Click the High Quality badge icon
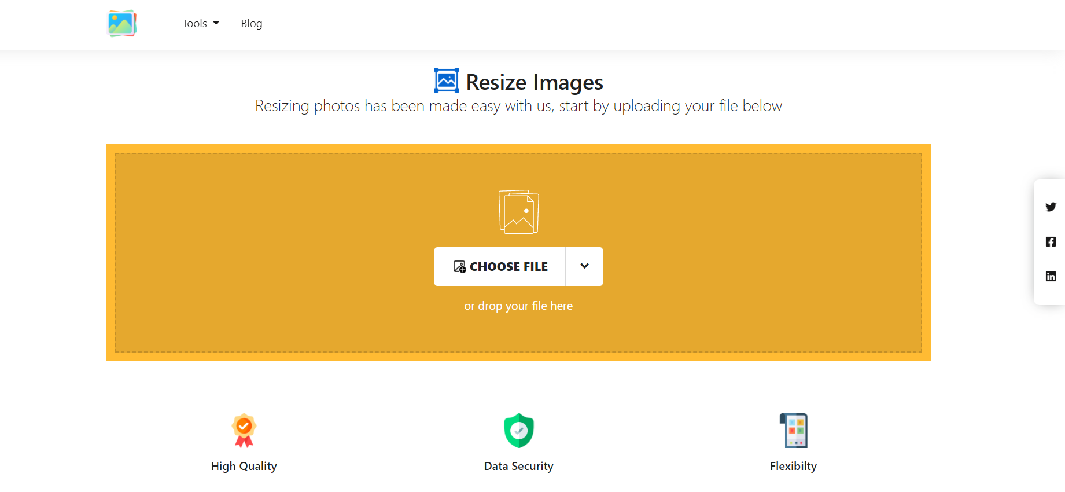 click(244, 430)
